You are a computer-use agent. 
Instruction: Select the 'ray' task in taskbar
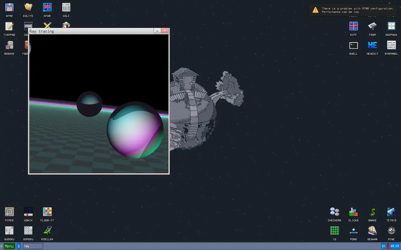33,246
